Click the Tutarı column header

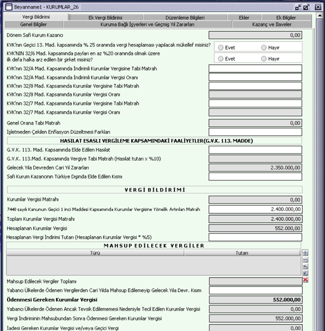[x=242, y=253]
